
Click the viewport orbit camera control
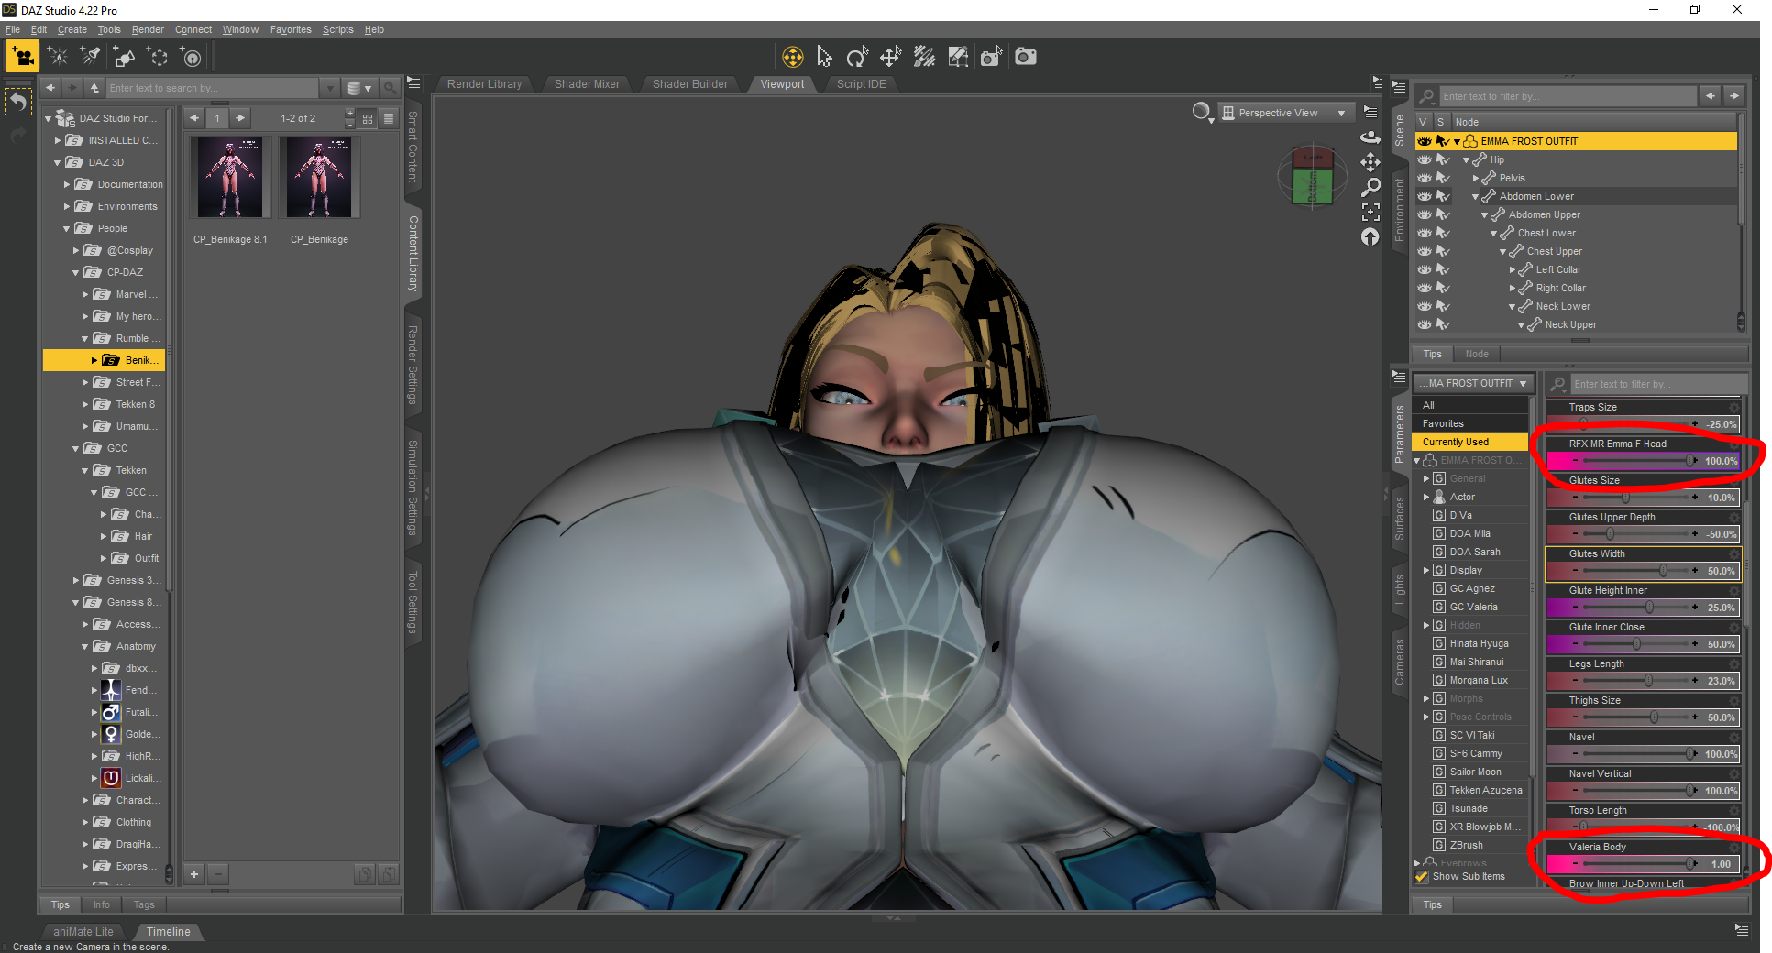click(1370, 137)
